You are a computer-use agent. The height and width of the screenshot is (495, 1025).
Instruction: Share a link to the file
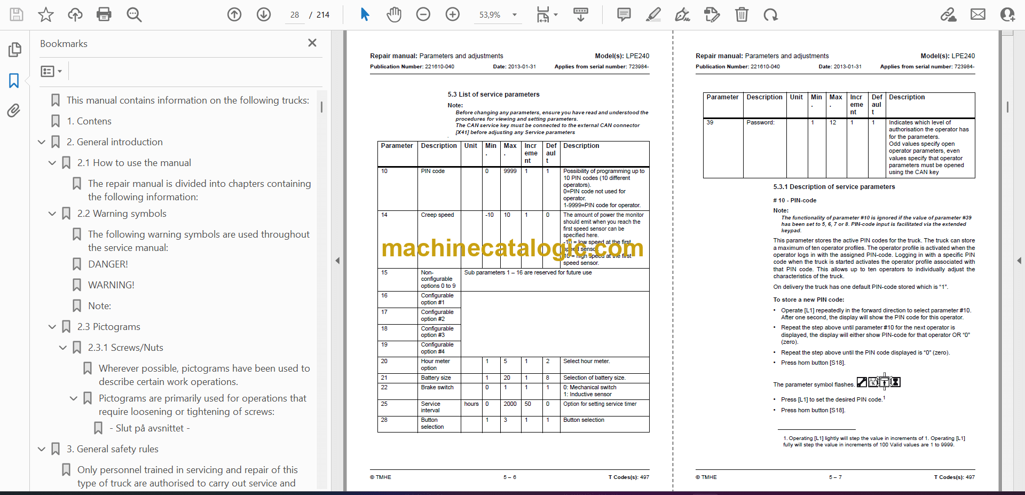point(949,14)
